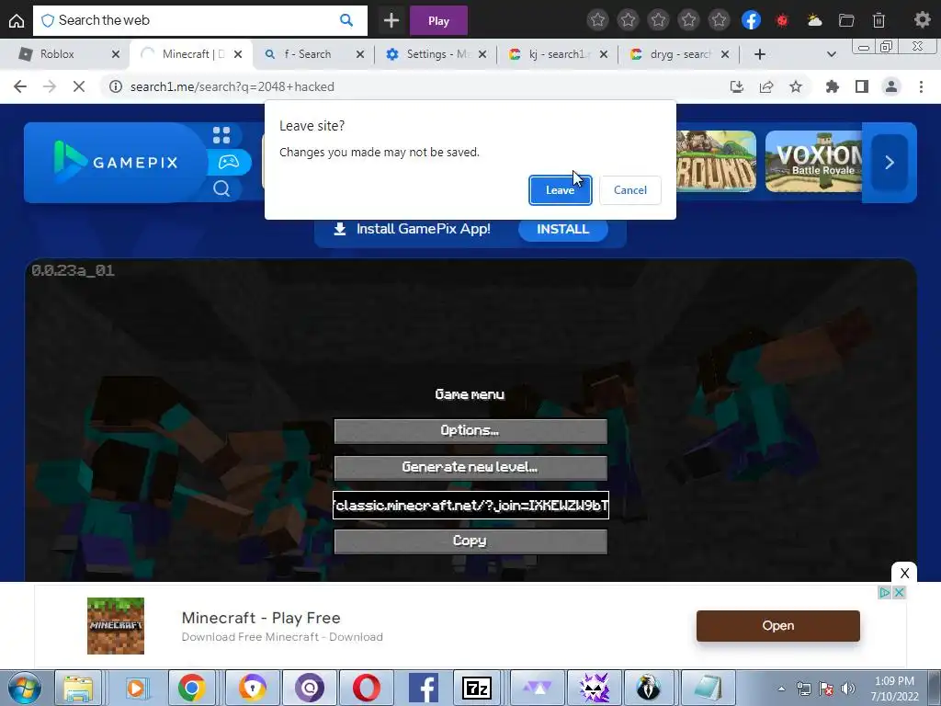The width and height of the screenshot is (941, 706).
Task: View site information icon in address bar
Action: (115, 86)
